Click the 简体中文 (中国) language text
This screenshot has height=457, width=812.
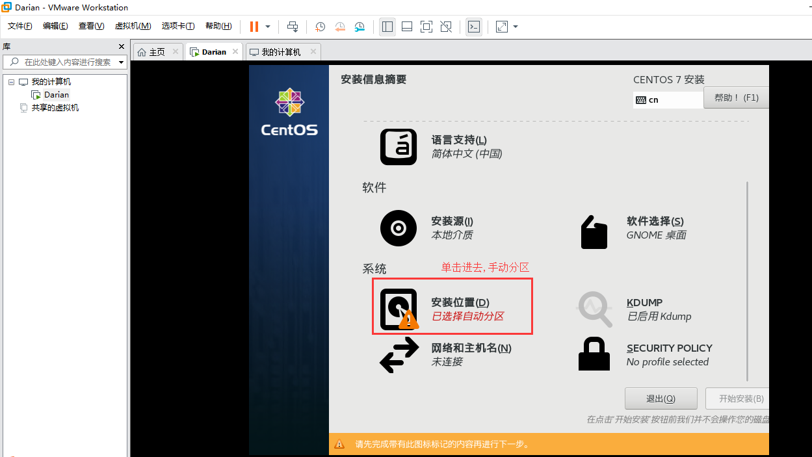click(x=467, y=154)
